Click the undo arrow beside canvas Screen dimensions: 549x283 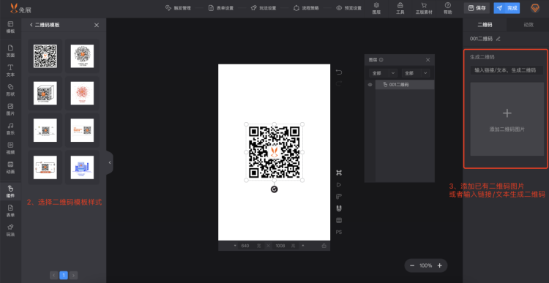coord(339,72)
